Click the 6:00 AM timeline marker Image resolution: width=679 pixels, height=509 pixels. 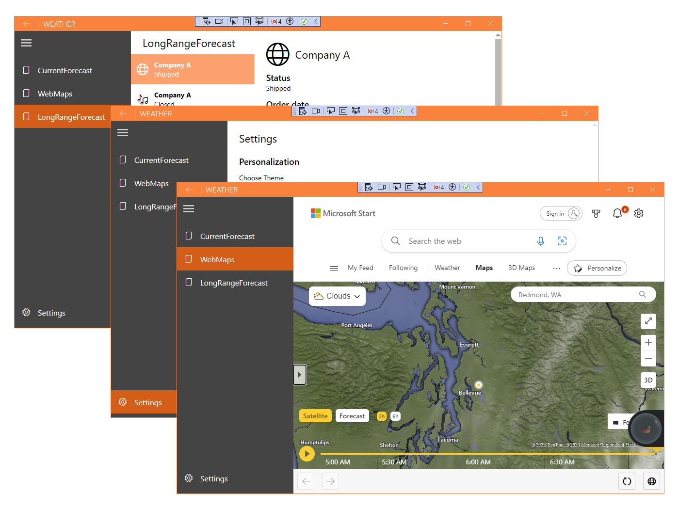(x=478, y=462)
